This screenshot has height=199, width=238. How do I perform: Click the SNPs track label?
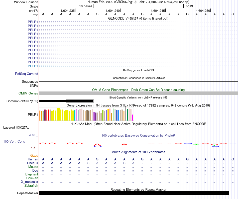pos(34,86)
